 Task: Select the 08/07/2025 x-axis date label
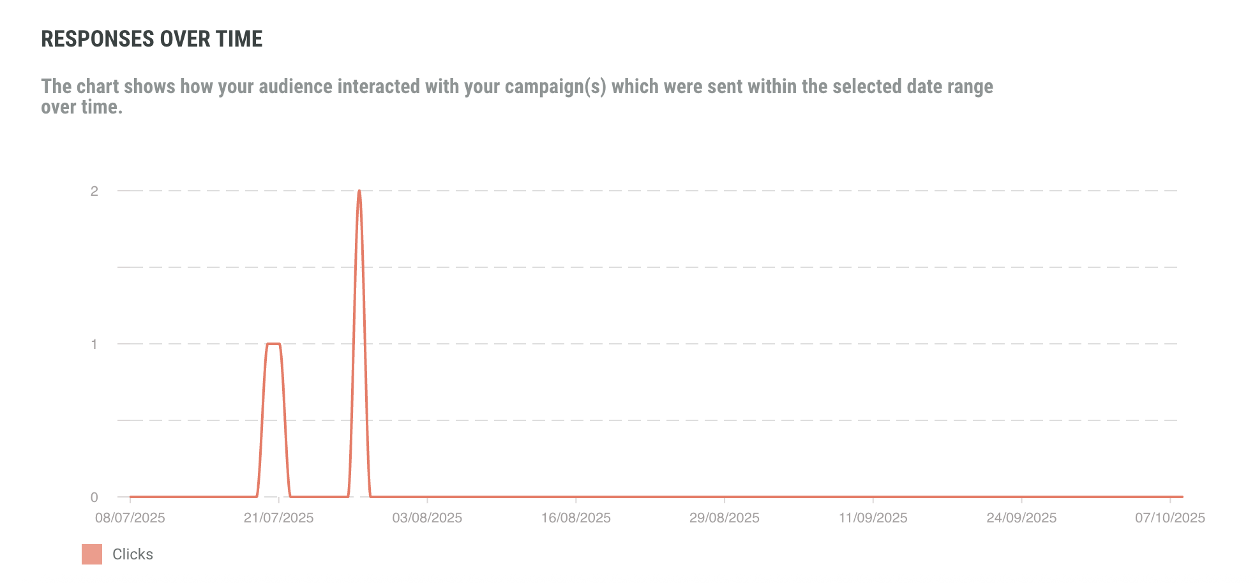tap(130, 518)
